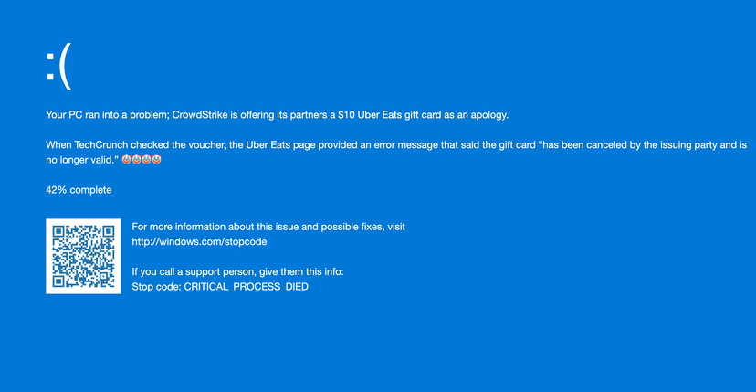756x392 pixels.
Task: Click the "no longer valid." phrase
Action: click(x=80, y=160)
